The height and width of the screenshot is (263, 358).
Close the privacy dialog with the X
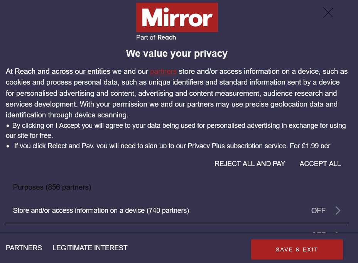click(x=328, y=13)
